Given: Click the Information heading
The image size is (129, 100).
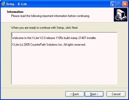Looking at the screenshot, I should [x=15, y=12].
